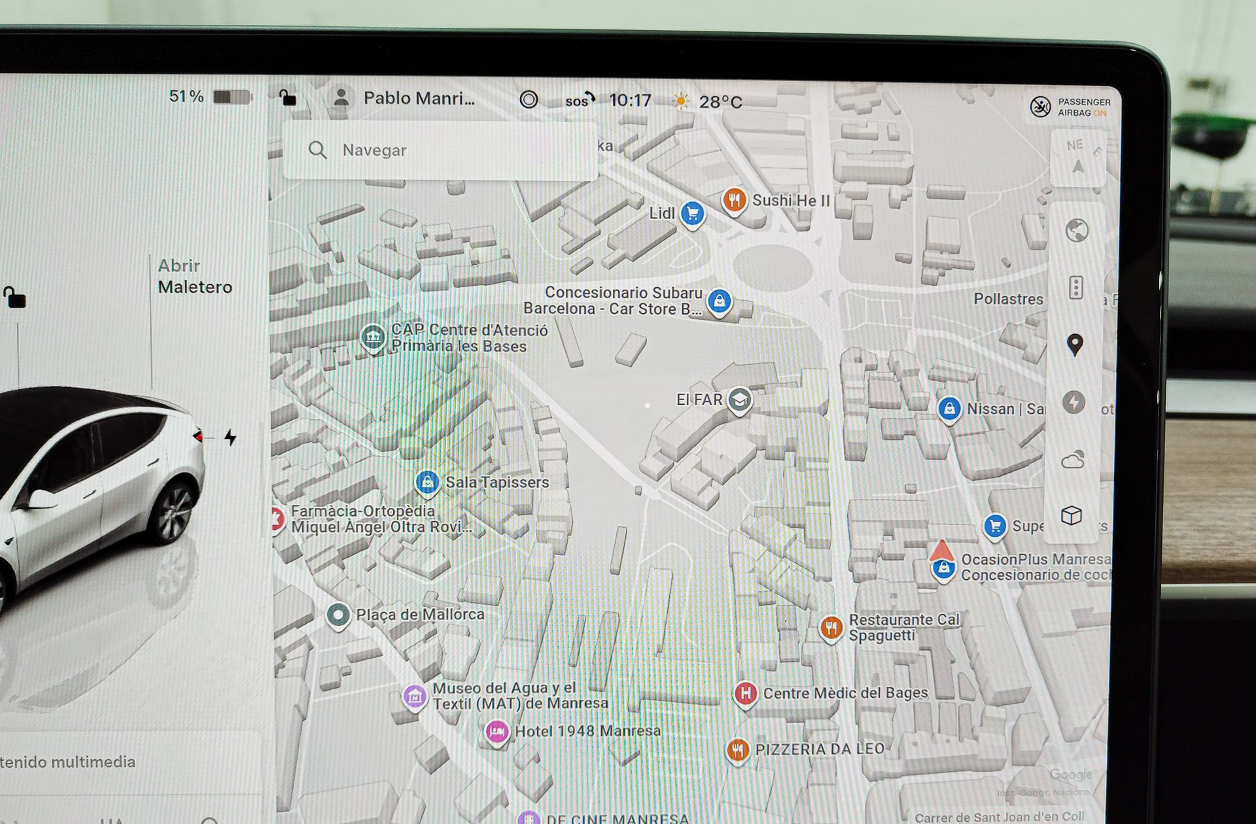This screenshot has height=824, width=1256.
Task: Tap the Restaurante Cal Spaguetti marker
Action: 831,628
